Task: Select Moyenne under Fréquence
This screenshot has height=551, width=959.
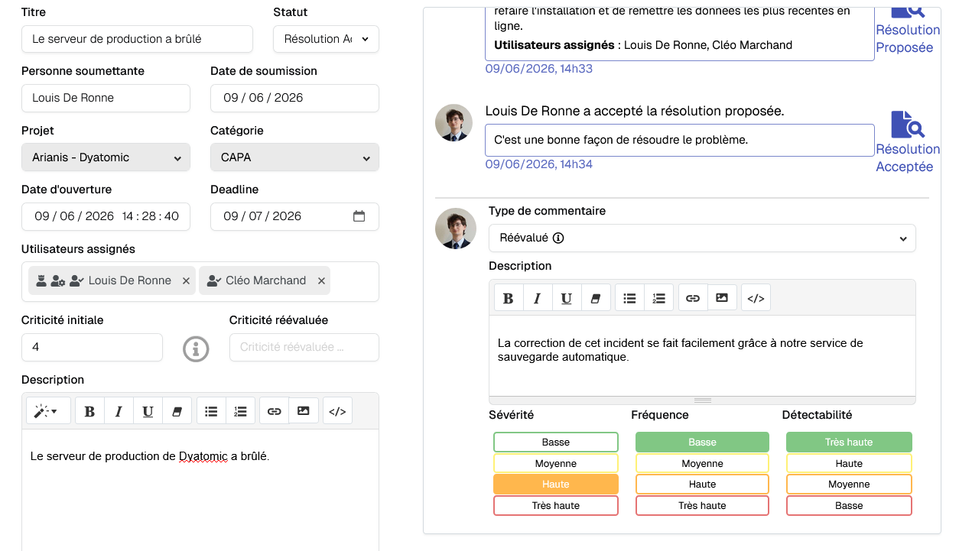Action: point(702,463)
